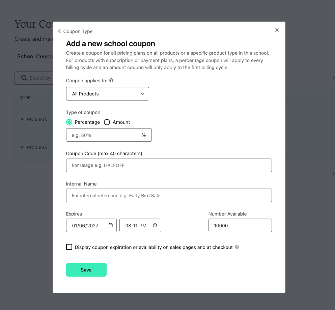Click the help icon beside Coupon applies to

111,81
